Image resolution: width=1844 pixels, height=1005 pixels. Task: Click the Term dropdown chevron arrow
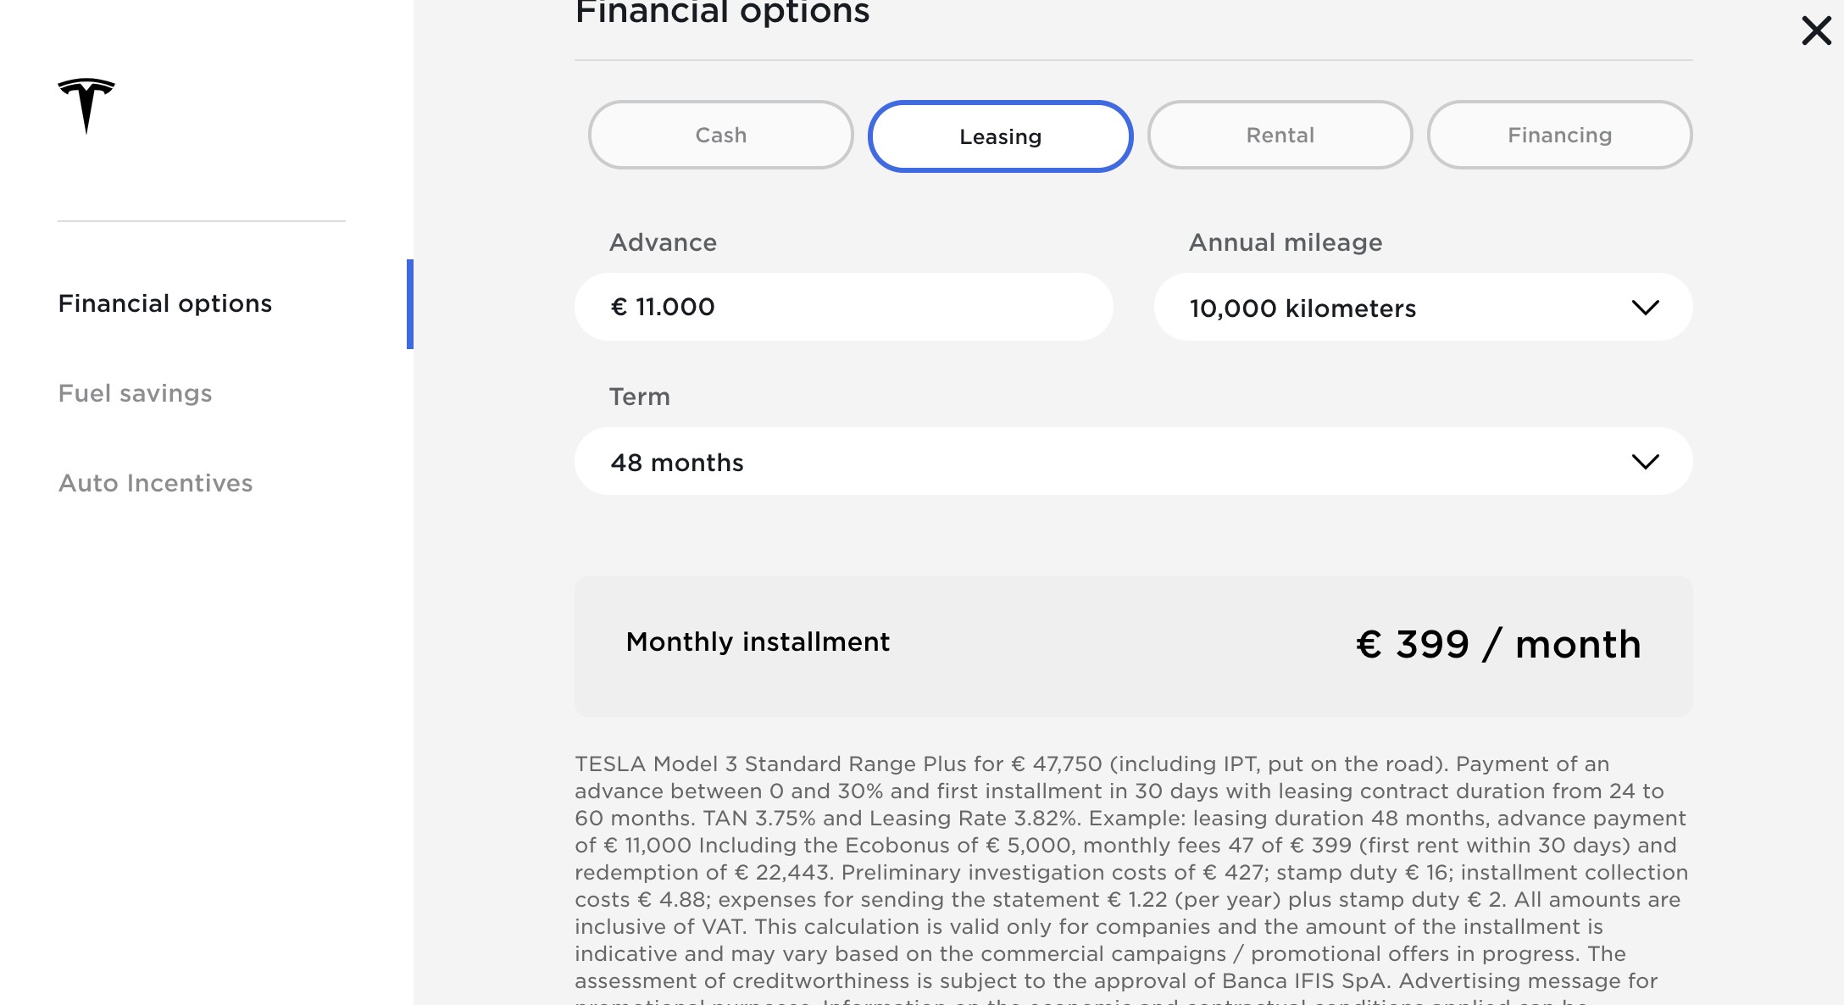1646,462
